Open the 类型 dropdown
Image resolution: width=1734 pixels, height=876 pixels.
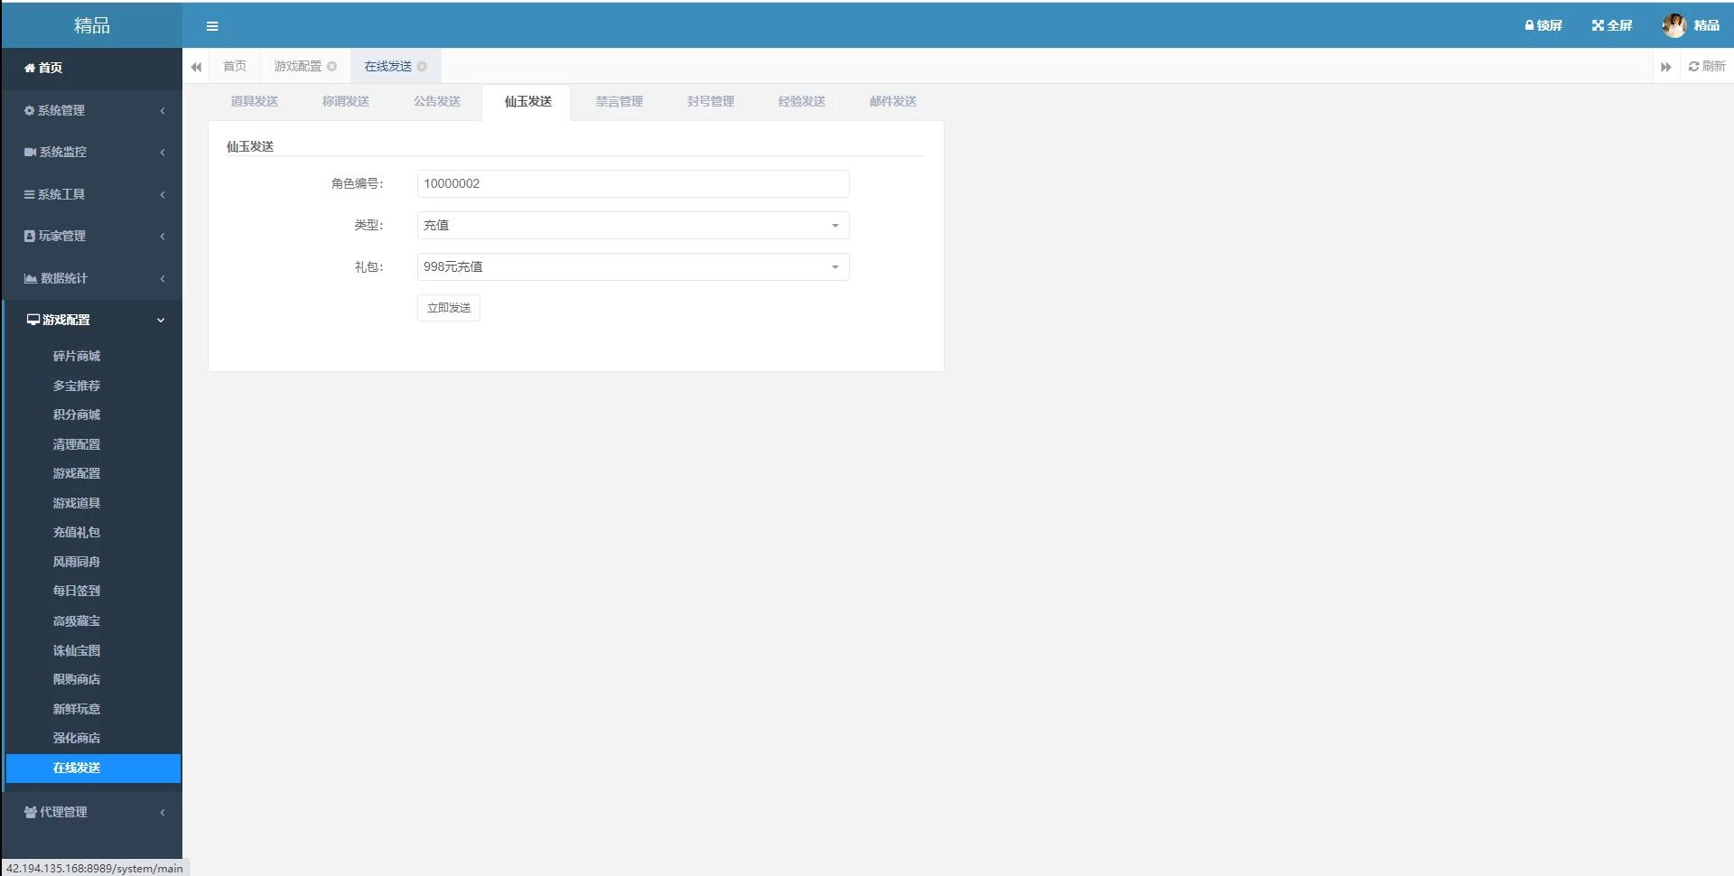coord(632,225)
